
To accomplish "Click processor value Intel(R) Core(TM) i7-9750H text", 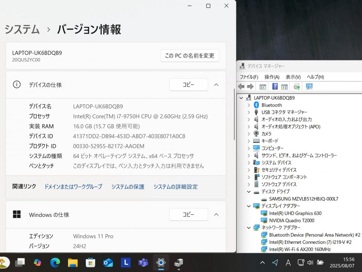I will coord(140,116).
